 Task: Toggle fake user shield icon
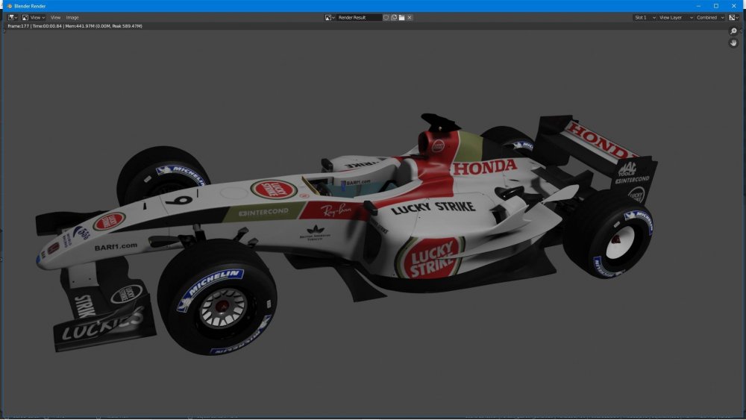[386, 18]
